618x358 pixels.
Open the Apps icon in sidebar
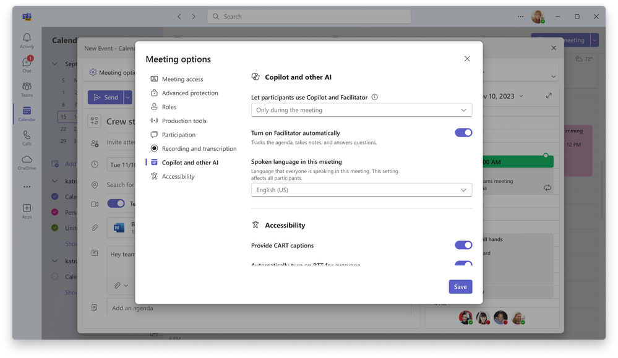[x=27, y=211]
